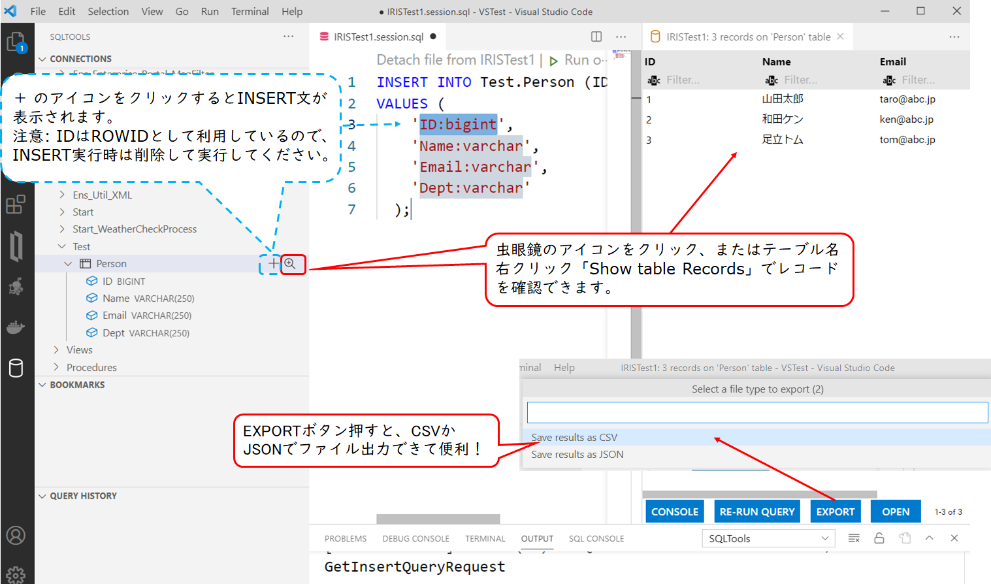The width and height of the screenshot is (991, 584).
Task: Click Name column filter abc icon
Action: pyautogui.click(x=772, y=80)
